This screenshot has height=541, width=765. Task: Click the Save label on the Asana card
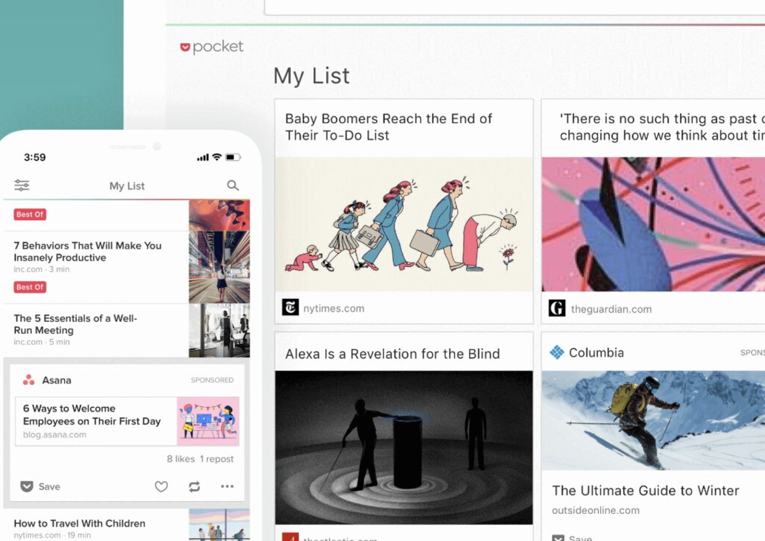tap(49, 486)
